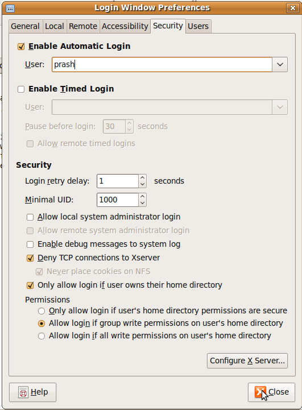Click the Help button
The height and width of the screenshot is (410, 302).
tap(32, 392)
